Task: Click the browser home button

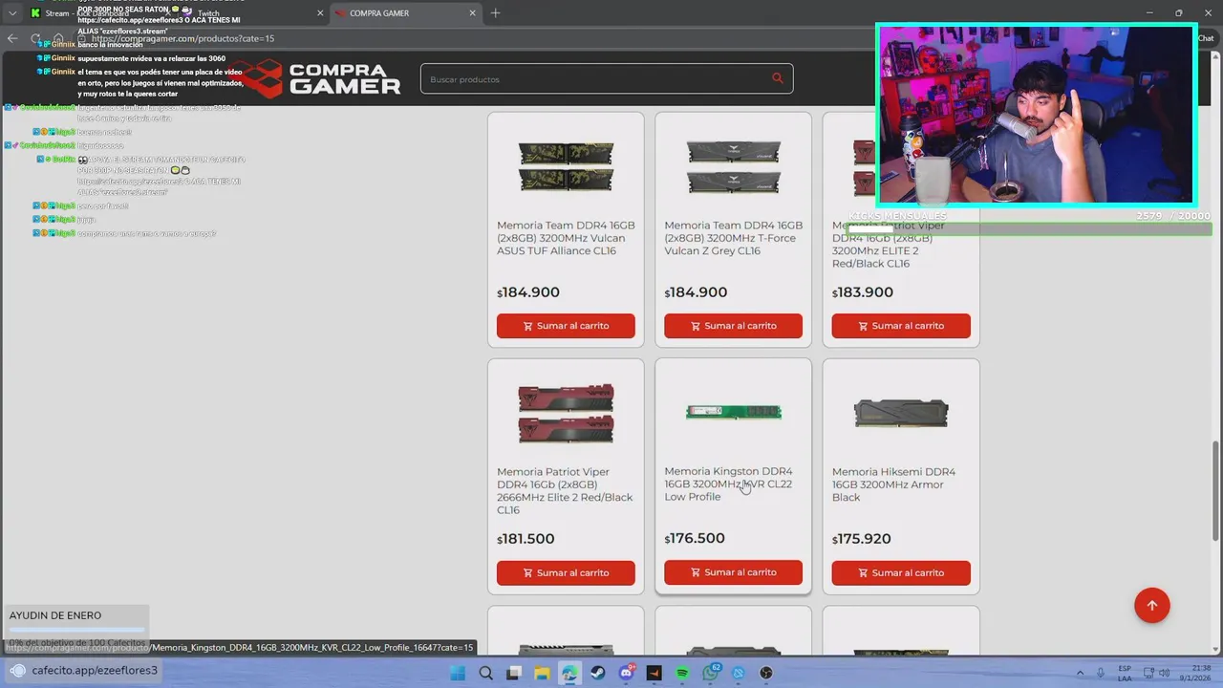Action: (x=58, y=38)
